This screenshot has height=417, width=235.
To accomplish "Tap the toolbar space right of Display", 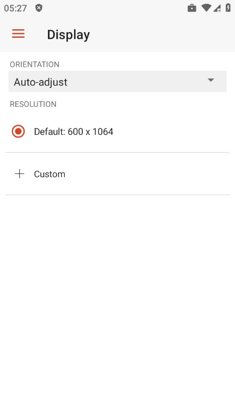I will pyautogui.click(x=162, y=35).
